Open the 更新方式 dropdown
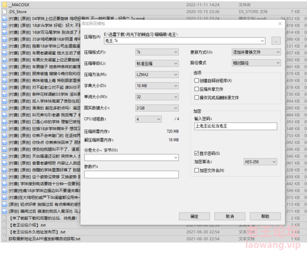The height and width of the screenshot is (253, 307). click(256, 52)
